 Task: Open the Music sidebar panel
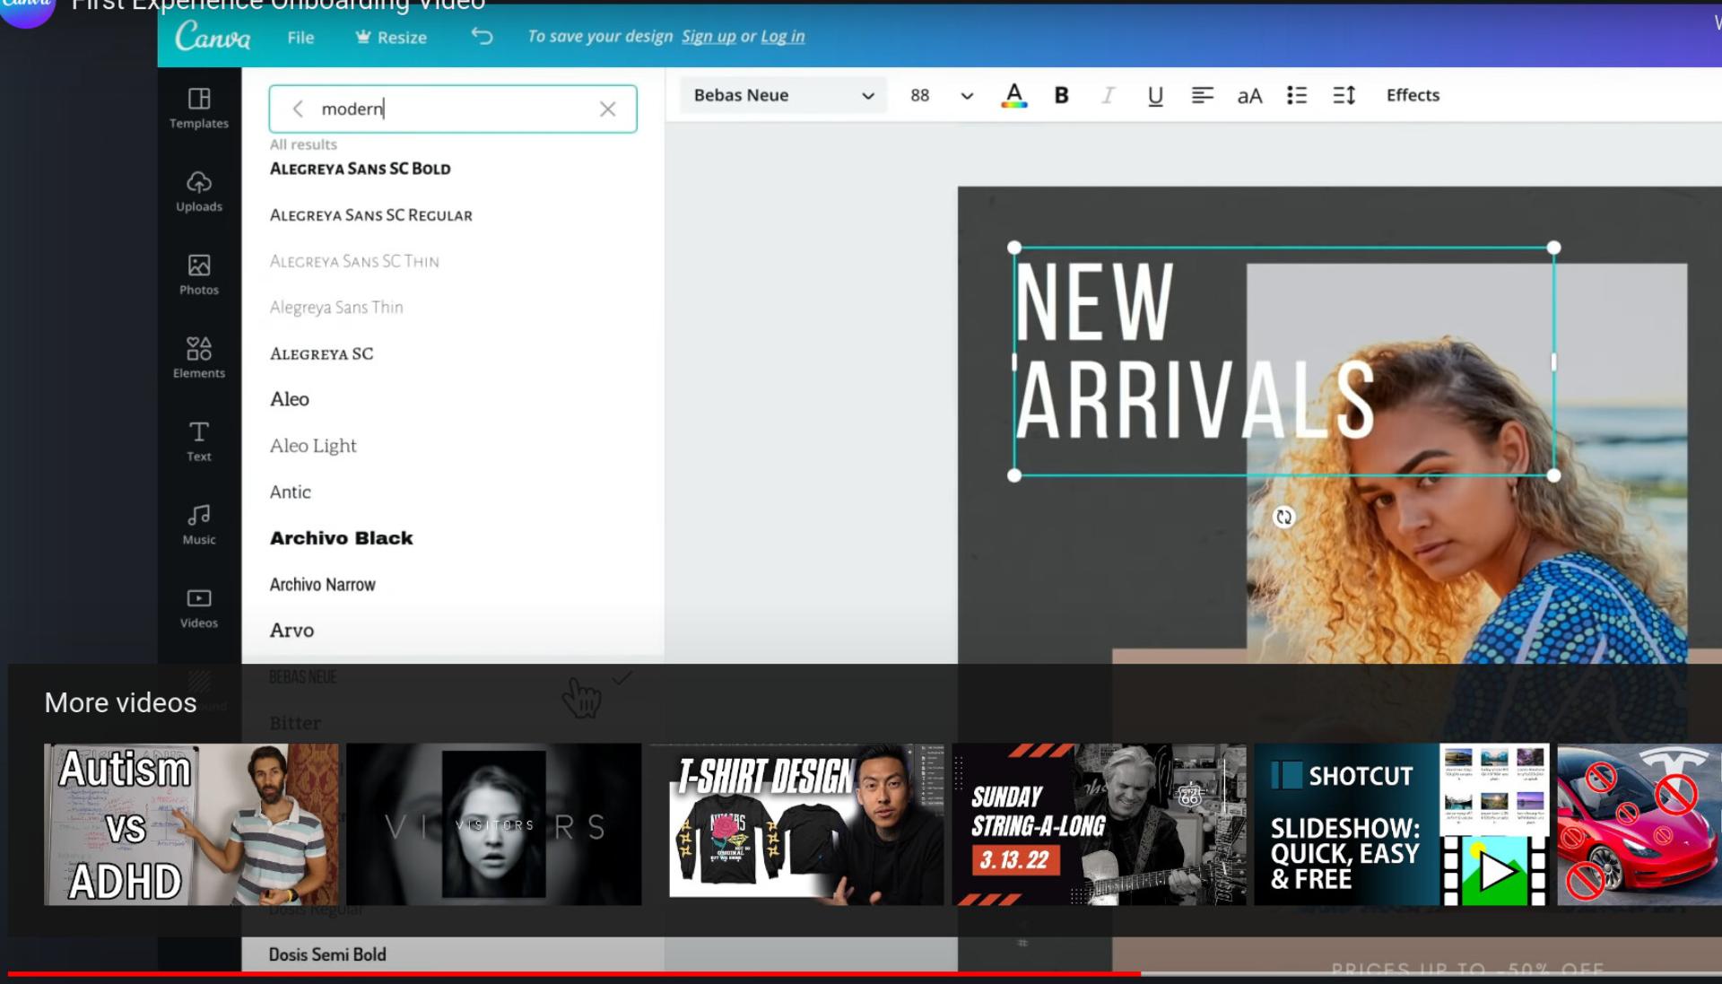[x=199, y=525]
